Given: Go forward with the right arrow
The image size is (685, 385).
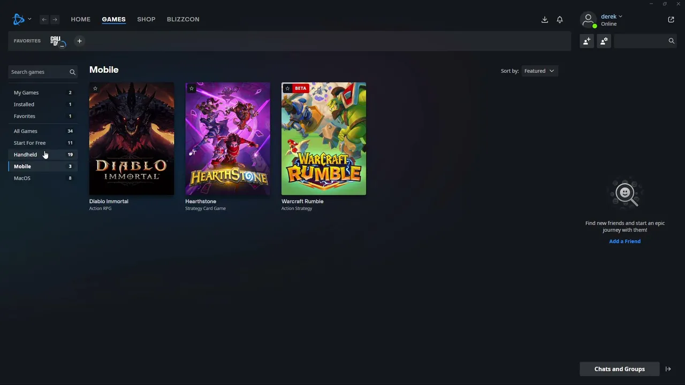Looking at the screenshot, I should pos(55,19).
